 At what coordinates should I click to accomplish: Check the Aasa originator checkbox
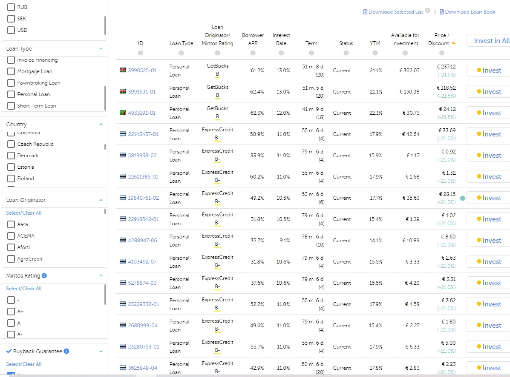[11, 224]
